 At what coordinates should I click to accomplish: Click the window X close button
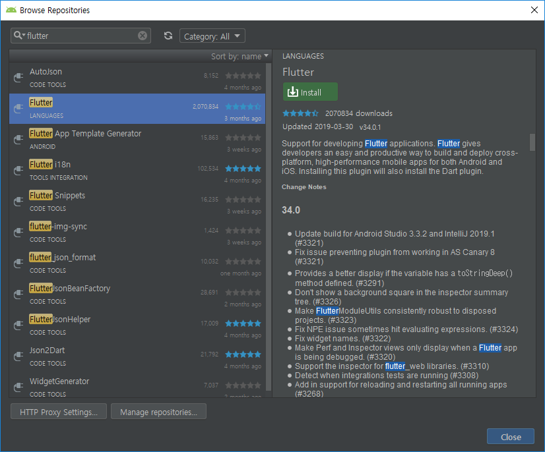[x=534, y=10]
